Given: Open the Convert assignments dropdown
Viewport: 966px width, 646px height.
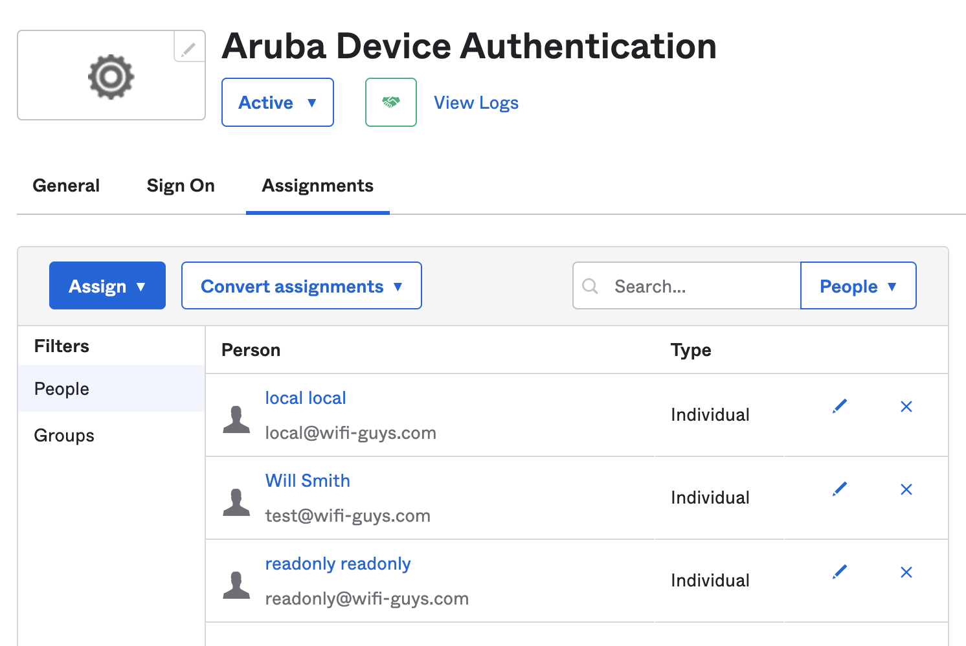Looking at the screenshot, I should [301, 285].
